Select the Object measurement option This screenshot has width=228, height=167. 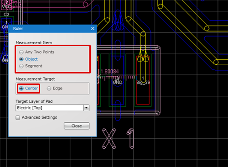[x=21, y=59]
